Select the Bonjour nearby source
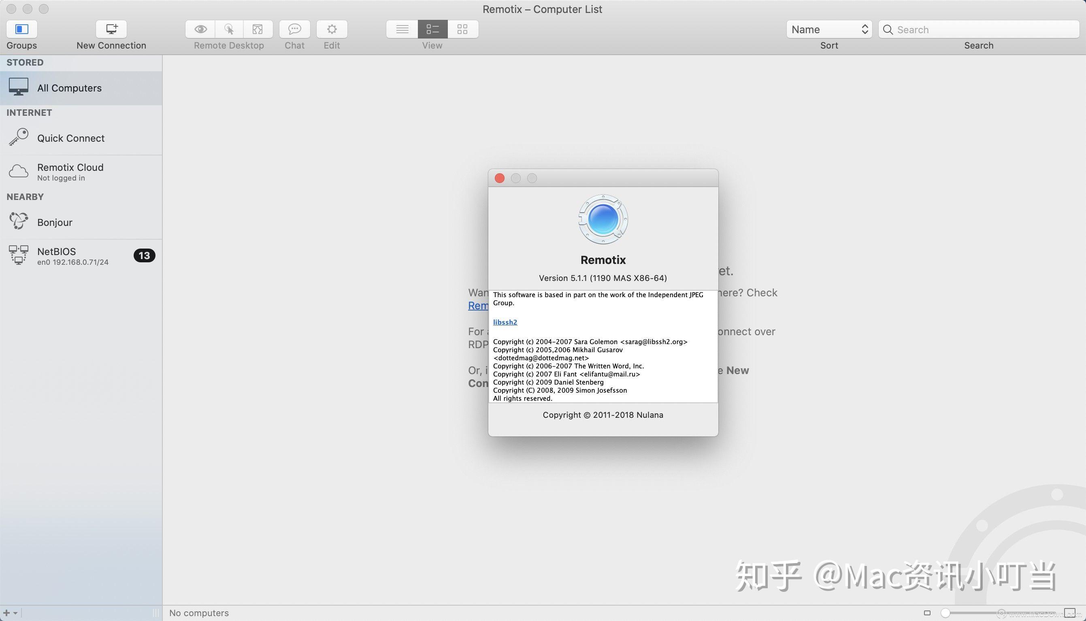The height and width of the screenshot is (621, 1086). pyautogui.click(x=55, y=222)
